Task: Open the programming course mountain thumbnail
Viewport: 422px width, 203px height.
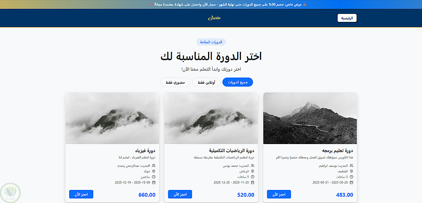Action: pyautogui.click(x=310, y=118)
